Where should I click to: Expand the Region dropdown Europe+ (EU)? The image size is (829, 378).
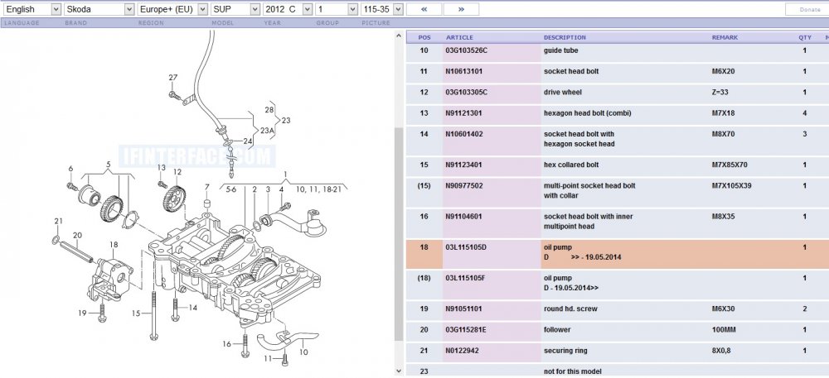[x=172, y=9]
